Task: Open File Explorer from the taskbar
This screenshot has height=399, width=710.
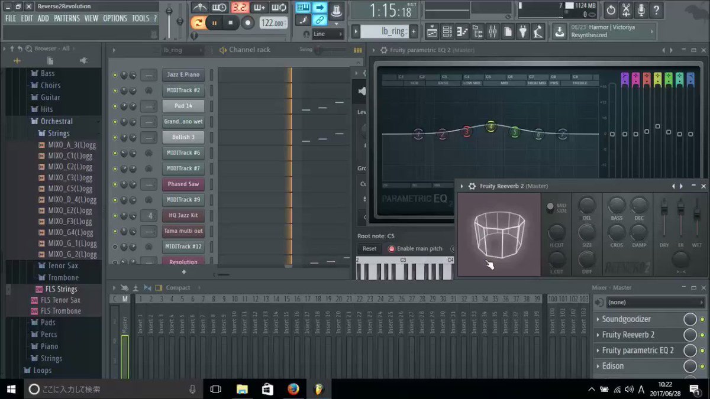Action: click(242, 389)
